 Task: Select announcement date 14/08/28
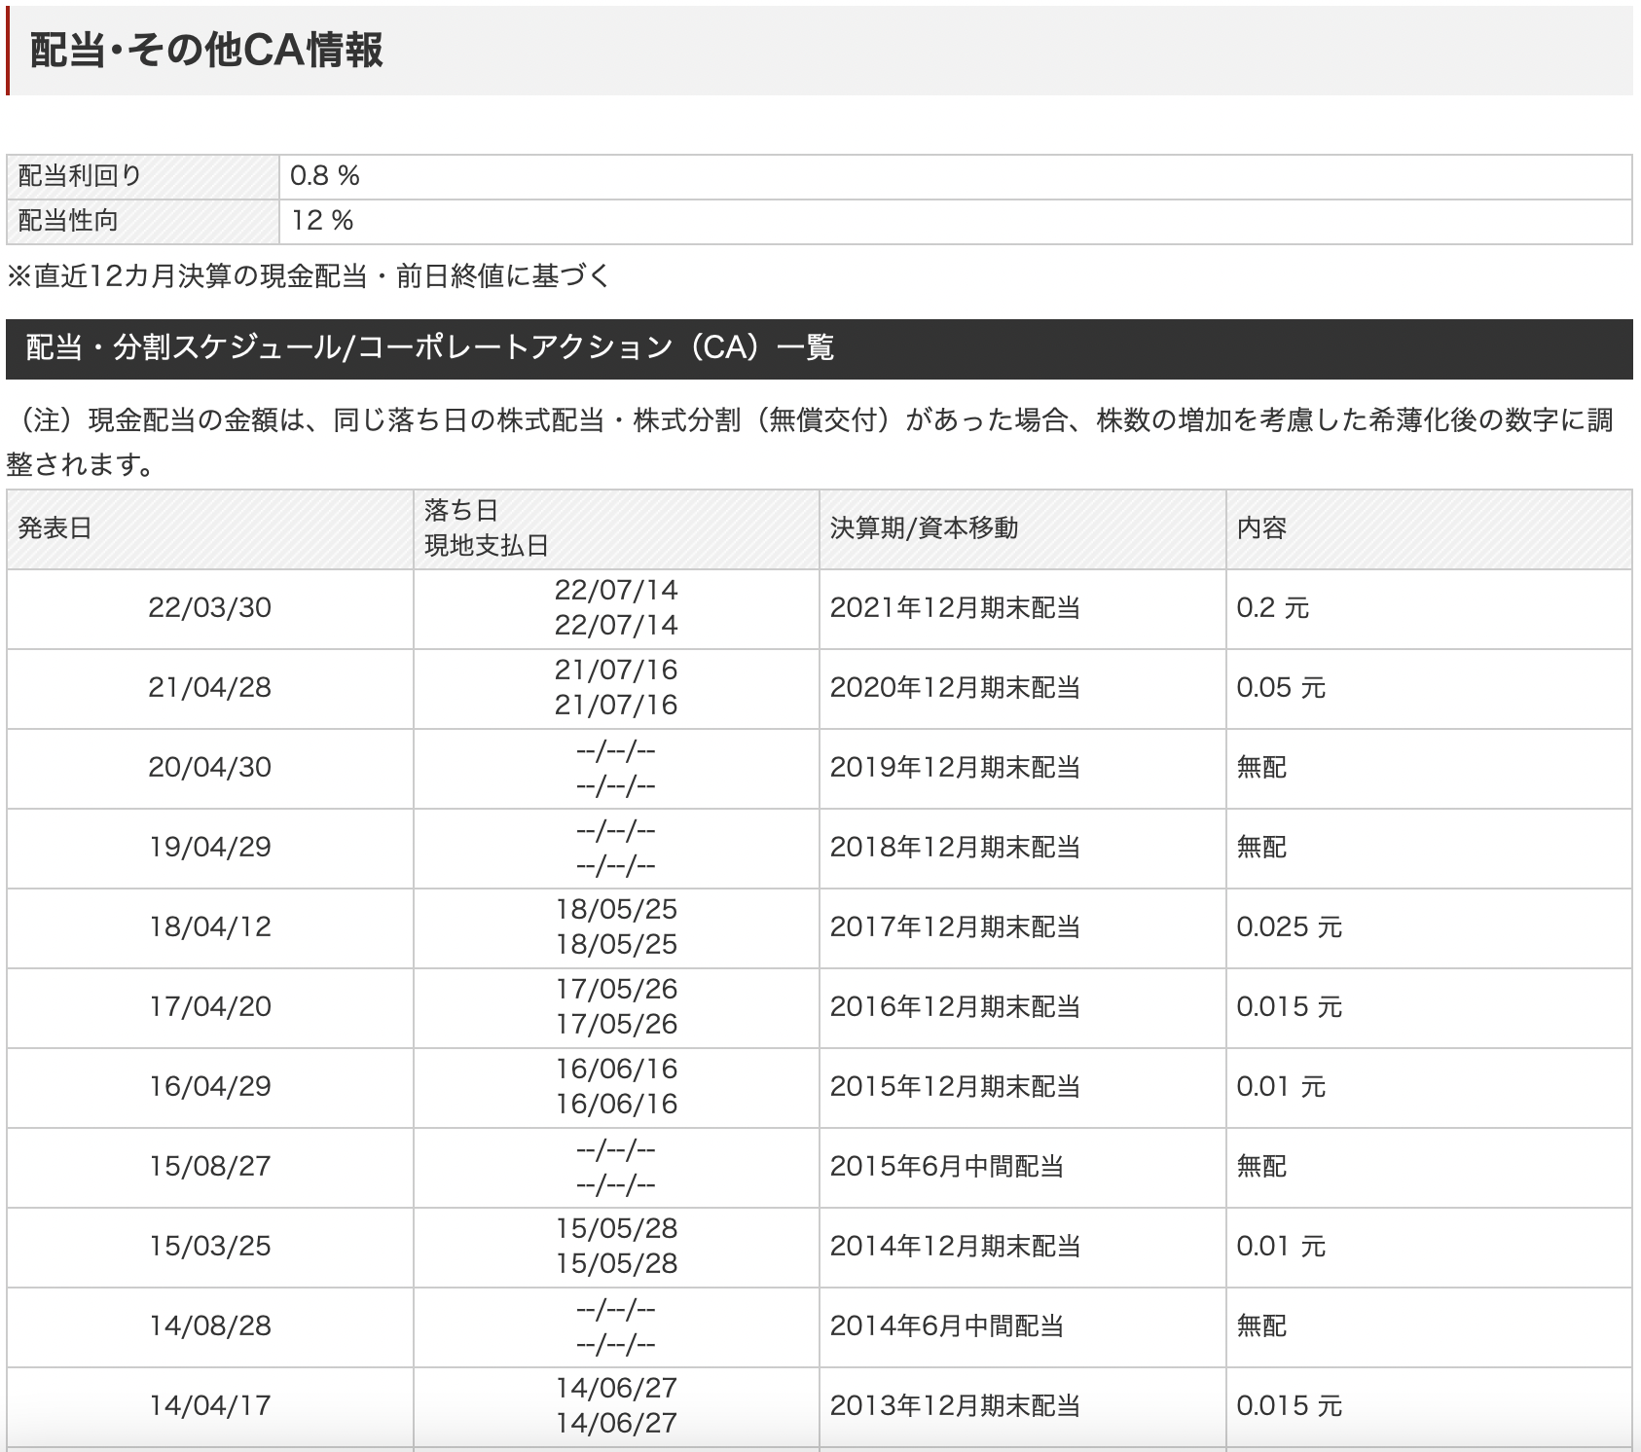pos(210,1326)
